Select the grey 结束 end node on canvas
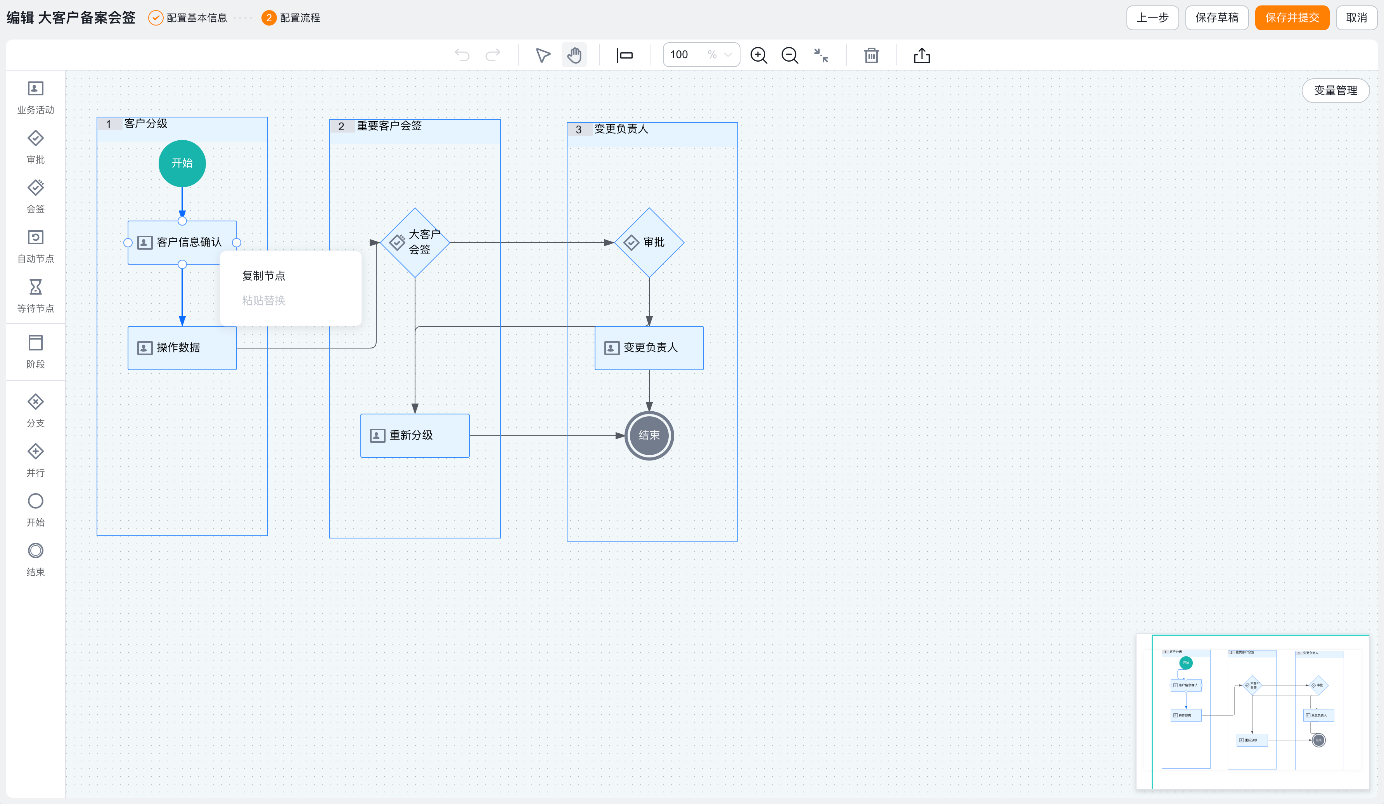 pyautogui.click(x=649, y=436)
